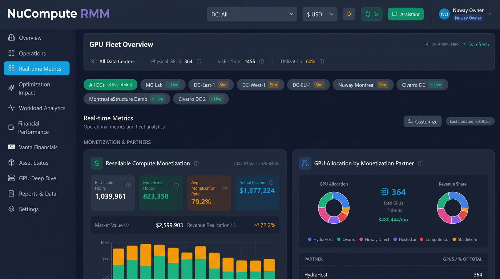Toggle HydraHost legend entry

(x=320, y=239)
